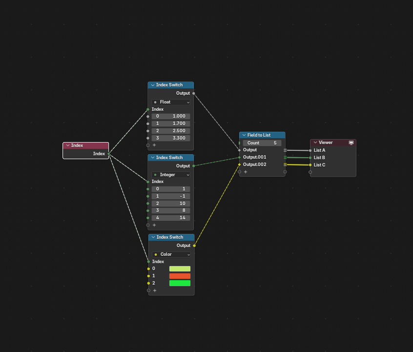Open the Color data type dropdown

[171, 254]
